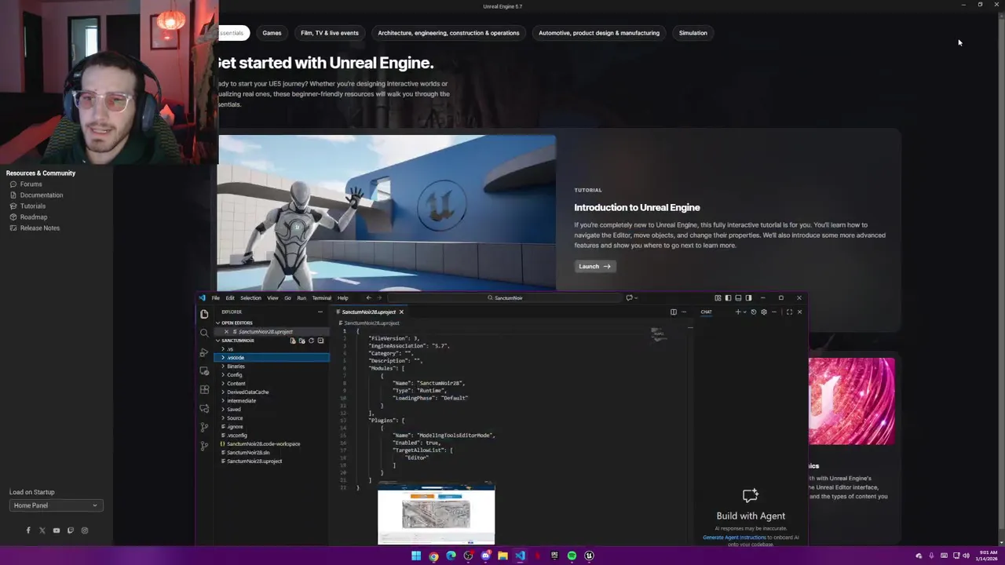Go back with VS Code navigation arrow
The width and height of the screenshot is (1005, 565).
[x=368, y=298]
